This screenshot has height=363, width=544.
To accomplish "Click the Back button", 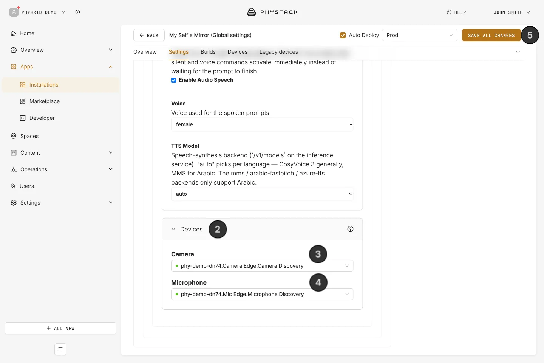I will tap(149, 35).
